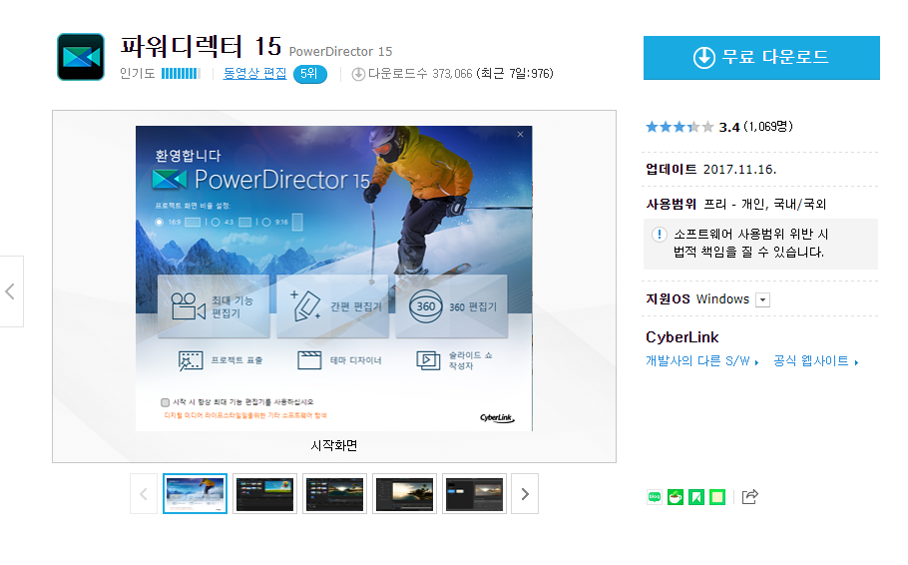This screenshot has width=908, height=565.
Task: Click the external share arrow icon
Action: 750,496
